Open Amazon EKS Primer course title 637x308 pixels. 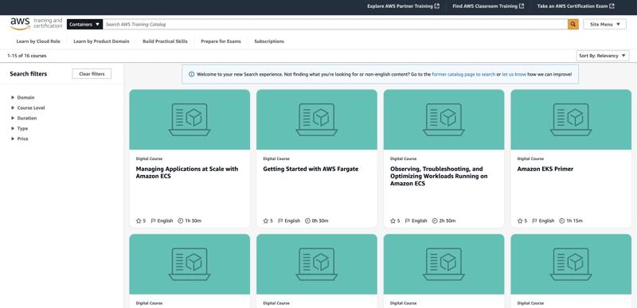pos(545,169)
